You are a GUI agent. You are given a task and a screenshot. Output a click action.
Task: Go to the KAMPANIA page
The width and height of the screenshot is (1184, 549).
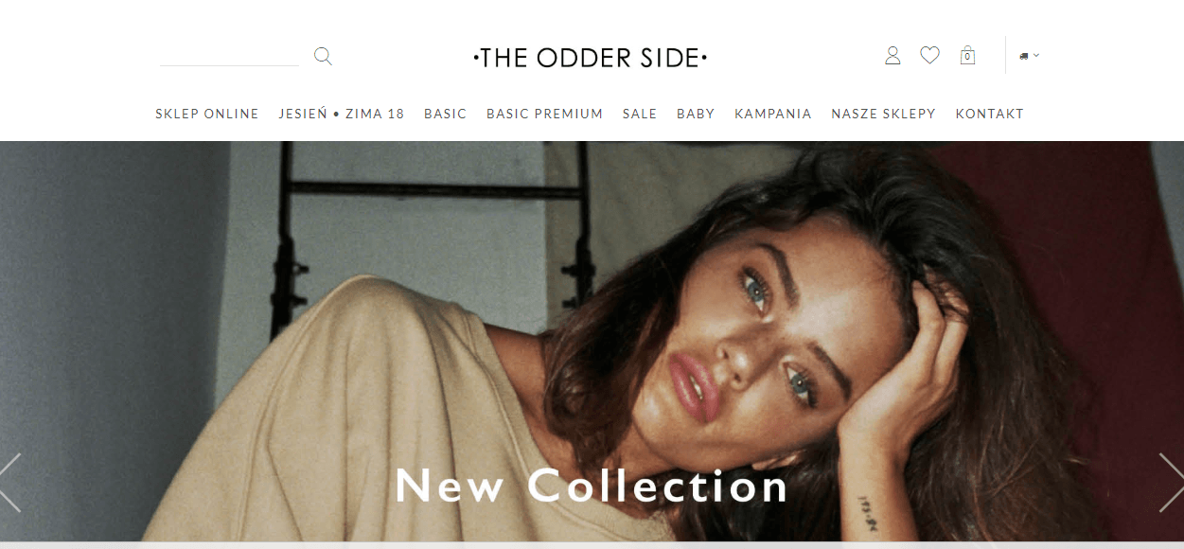pos(773,114)
